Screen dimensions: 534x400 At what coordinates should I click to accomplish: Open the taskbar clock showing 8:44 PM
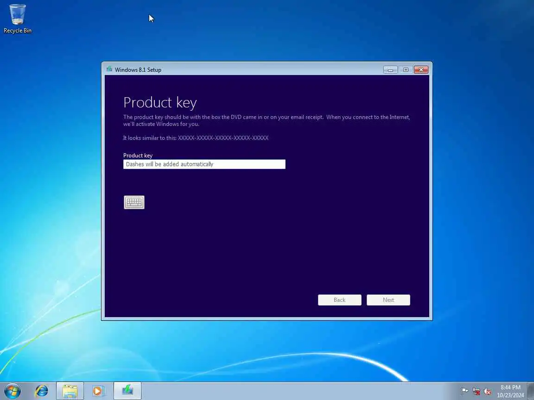(510, 391)
